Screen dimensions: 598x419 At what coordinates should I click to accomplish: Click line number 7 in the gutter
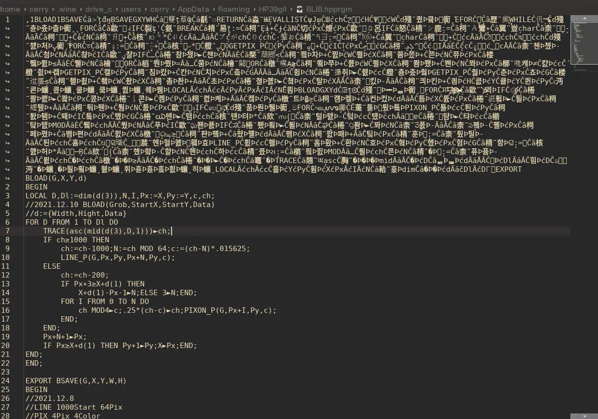point(7,231)
